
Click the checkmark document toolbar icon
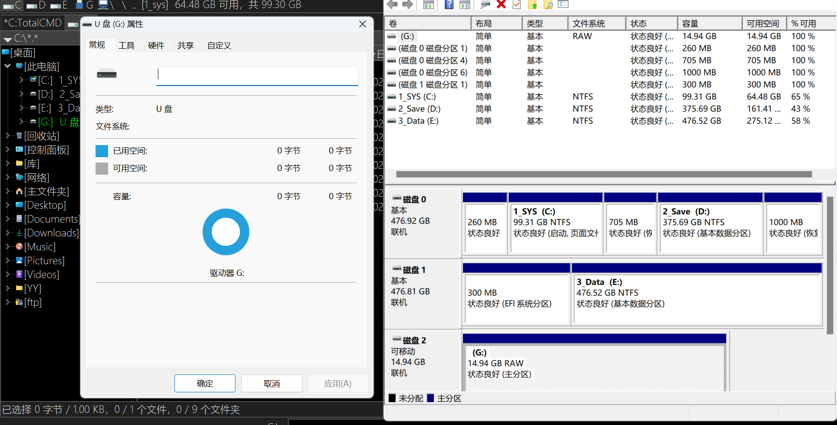coord(517,4)
